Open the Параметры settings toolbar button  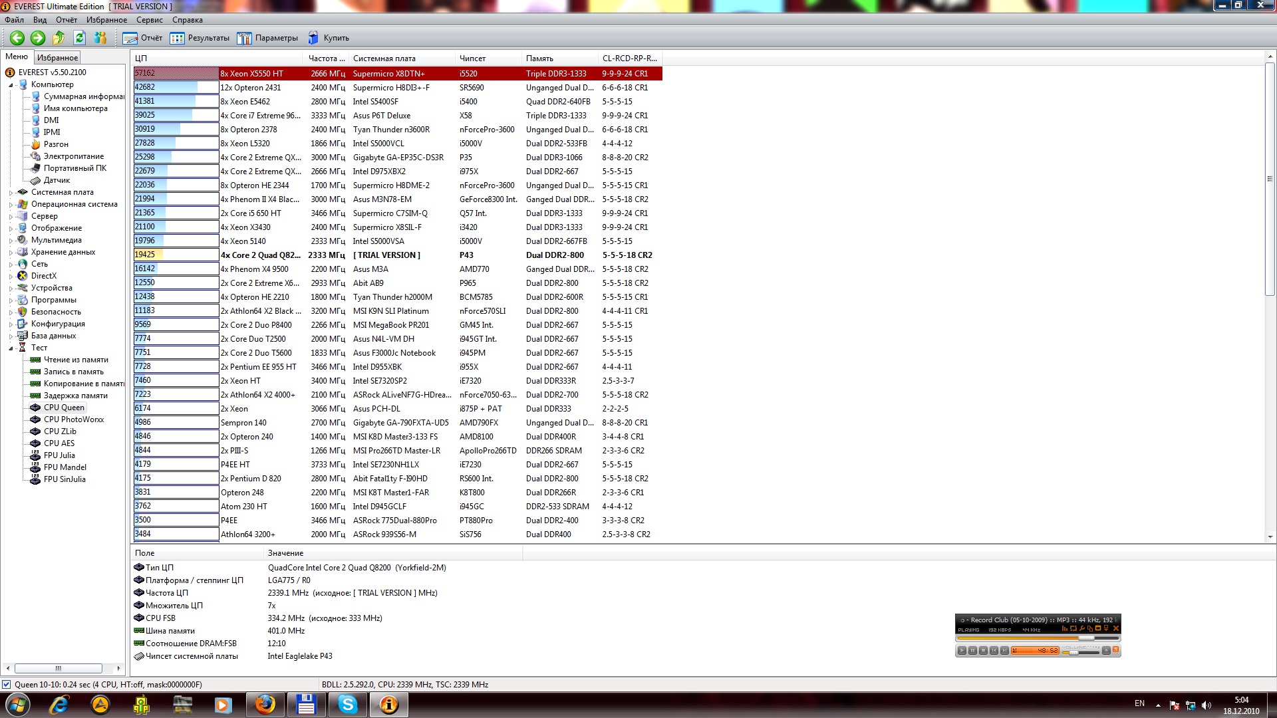(x=268, y=38)
